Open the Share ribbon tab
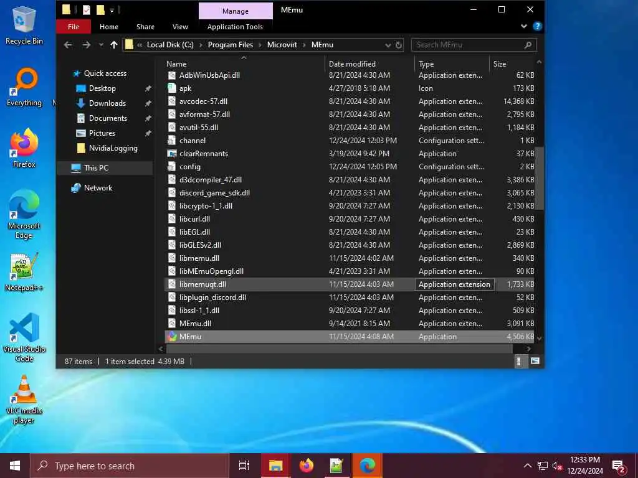Screen dimensions: 638x478 tap(145, 27)
